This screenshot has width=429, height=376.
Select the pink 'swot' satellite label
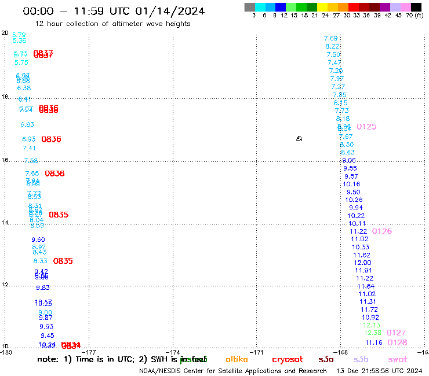pos(398,359)
